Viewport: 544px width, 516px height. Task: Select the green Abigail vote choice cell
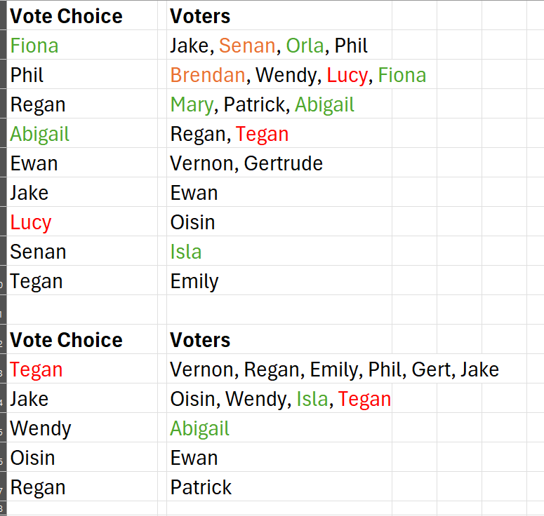tap(82, 133)
